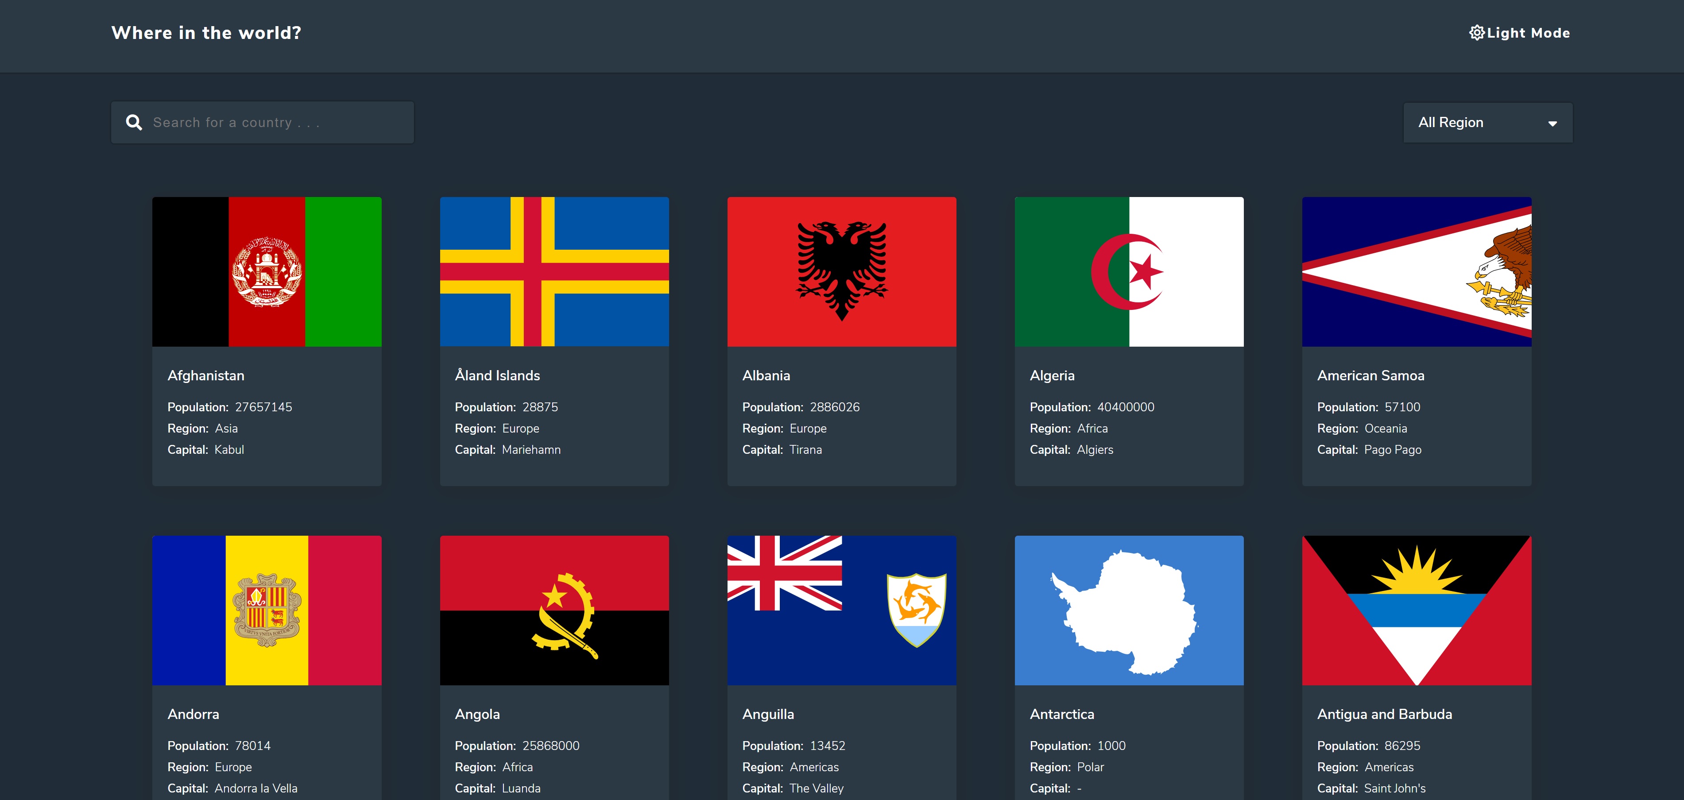Click the gear icon beside Light Mode
1684x800 pixels.
pyautogui.click(x=1476, y=33)
